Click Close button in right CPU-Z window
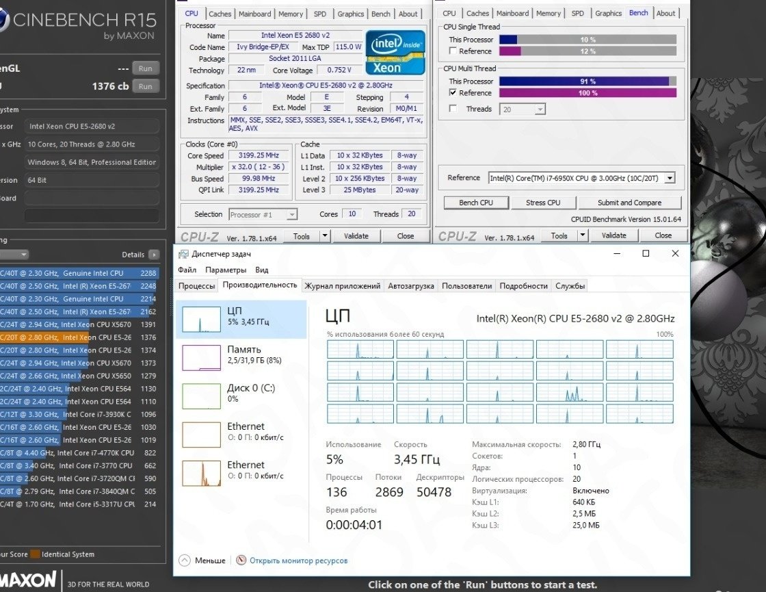Screen dimensions: 766x592 (x=663, y=235)
